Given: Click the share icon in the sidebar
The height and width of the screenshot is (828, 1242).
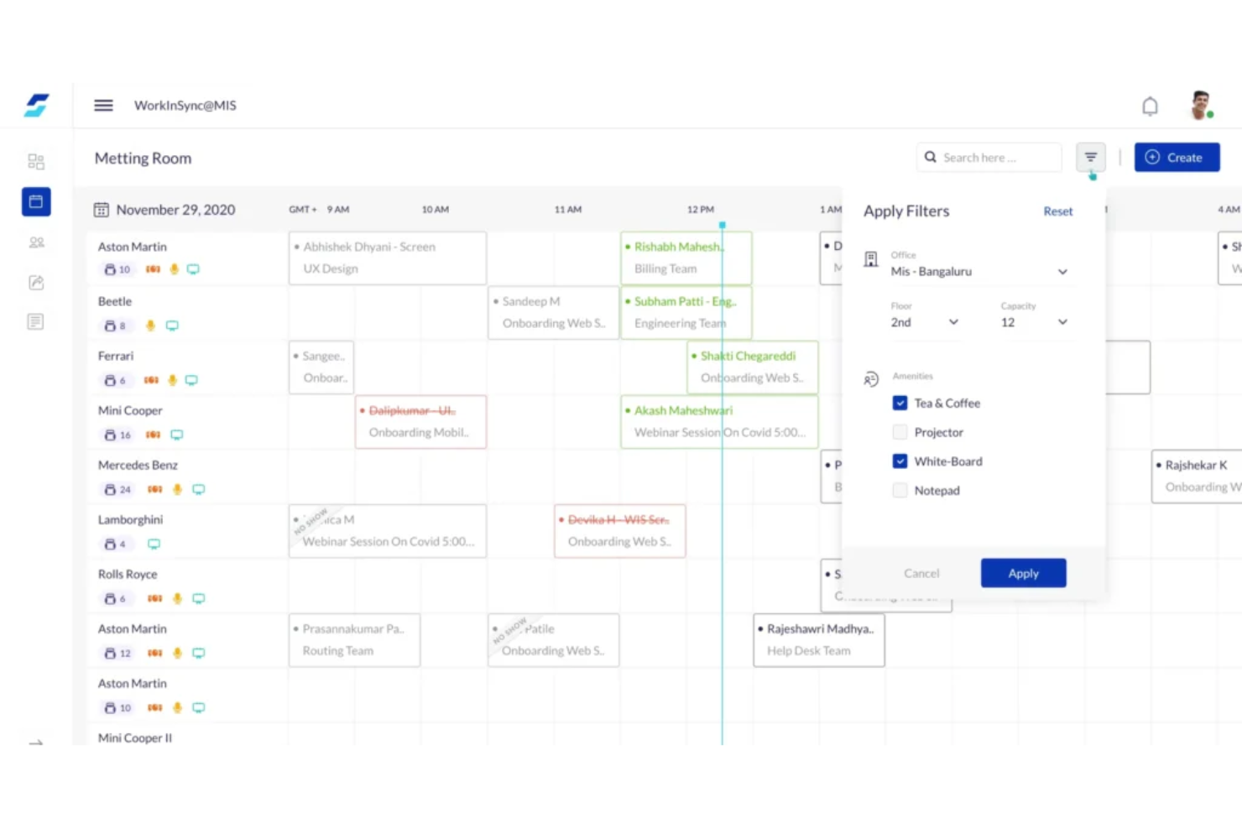Looking at the screenshot, I should [36, 283].
